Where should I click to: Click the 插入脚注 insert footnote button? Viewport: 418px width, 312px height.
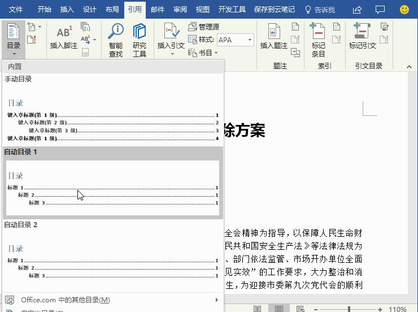(64, 37)
